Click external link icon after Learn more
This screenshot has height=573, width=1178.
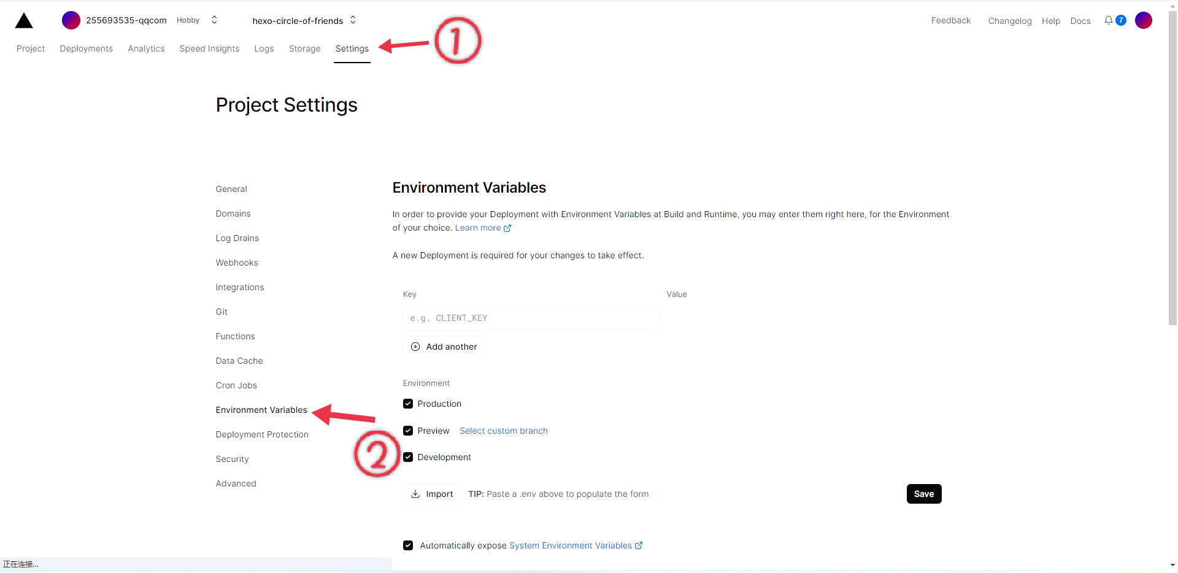tap(507, 228)
